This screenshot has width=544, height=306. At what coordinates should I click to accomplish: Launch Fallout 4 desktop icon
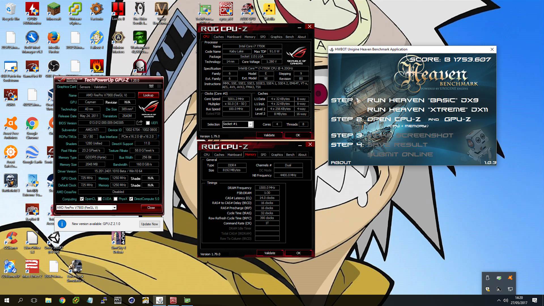[x=97, y=40]
